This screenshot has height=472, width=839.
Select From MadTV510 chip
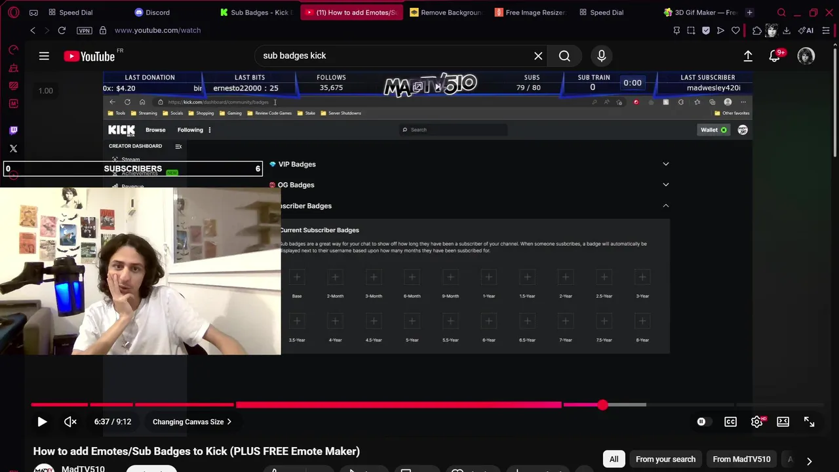pyautogui.click(x=741, y=460)
